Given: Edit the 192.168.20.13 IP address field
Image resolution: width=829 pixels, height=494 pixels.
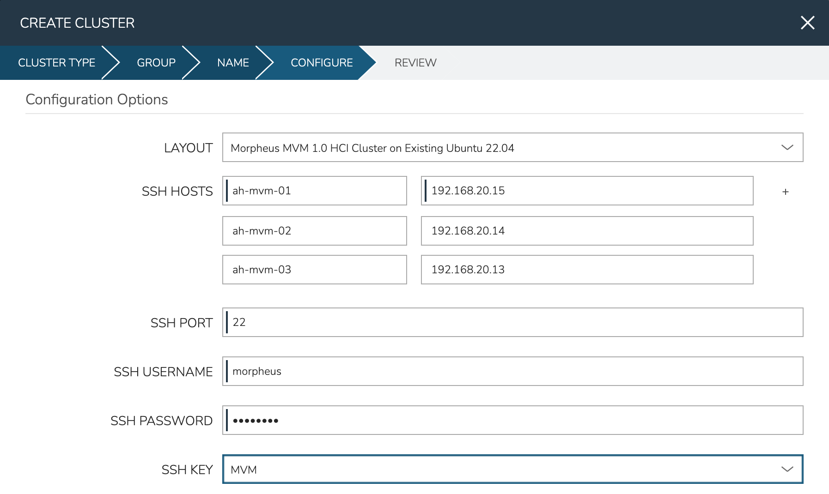Looking at the screenshot, I should click(x=587, y=270).
